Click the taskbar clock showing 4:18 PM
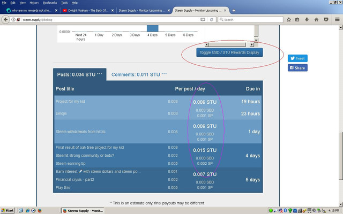 click(x=334, y=210)
